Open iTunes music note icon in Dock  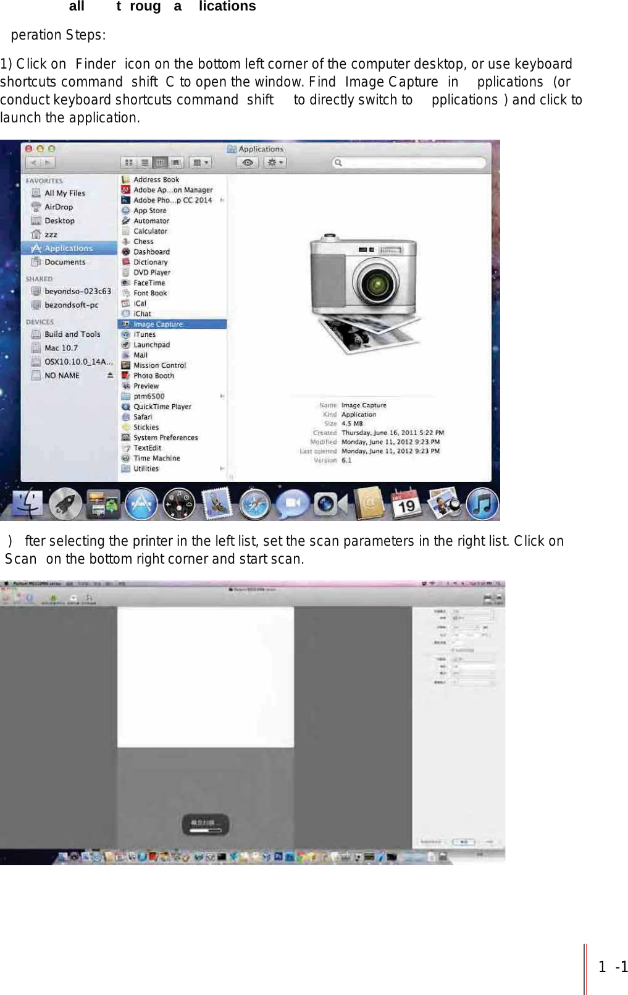point(482,504)
